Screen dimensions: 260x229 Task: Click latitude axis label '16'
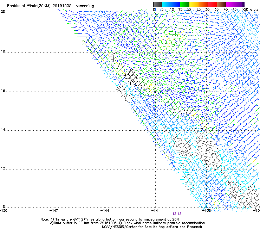tap(3, 91)
